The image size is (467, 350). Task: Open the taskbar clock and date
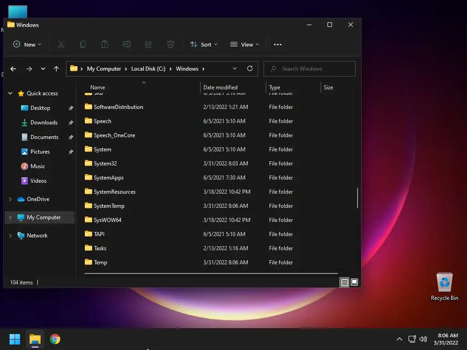(x=446, y=339)
